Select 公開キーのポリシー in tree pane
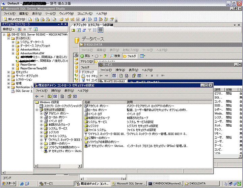243x188 pixels. click(59, 144)
